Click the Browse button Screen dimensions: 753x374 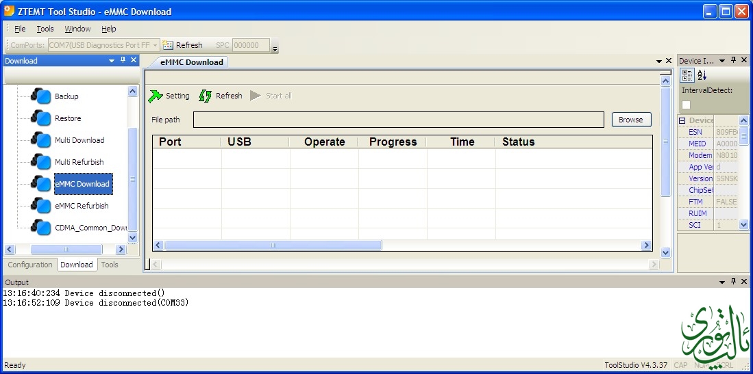[x=631, y=120]
